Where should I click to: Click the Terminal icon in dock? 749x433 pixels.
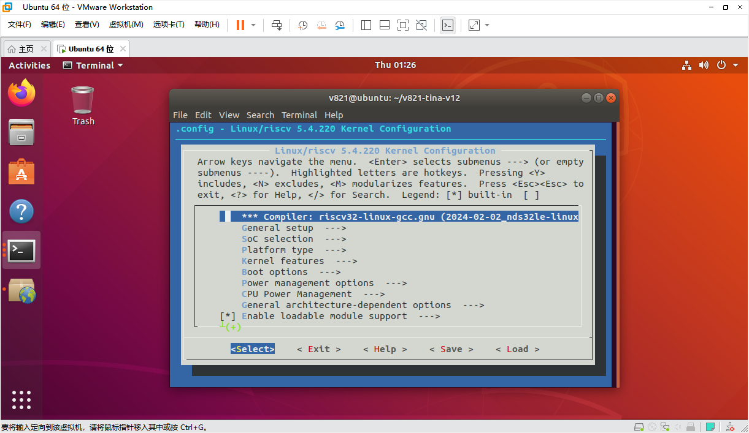(x=21, y=250)
